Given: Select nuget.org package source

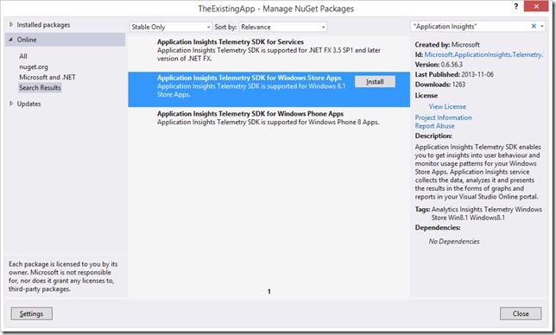Looking at the screenshot, I should click(34, 66).
